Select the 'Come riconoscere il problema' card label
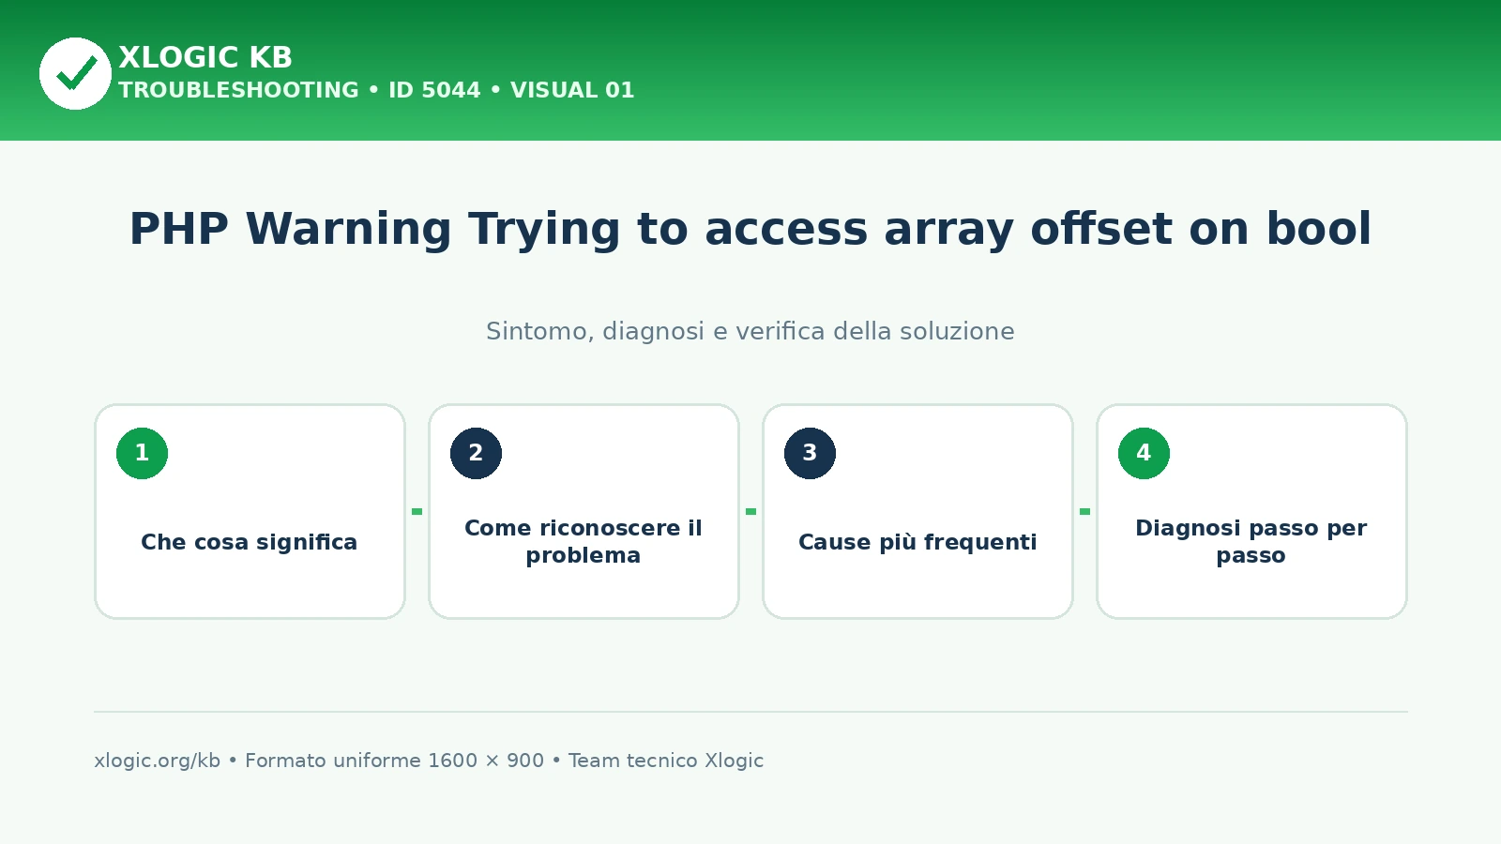Image resolution: width=1501 pixels, height=844 pixels. click(x=584, y=541)
